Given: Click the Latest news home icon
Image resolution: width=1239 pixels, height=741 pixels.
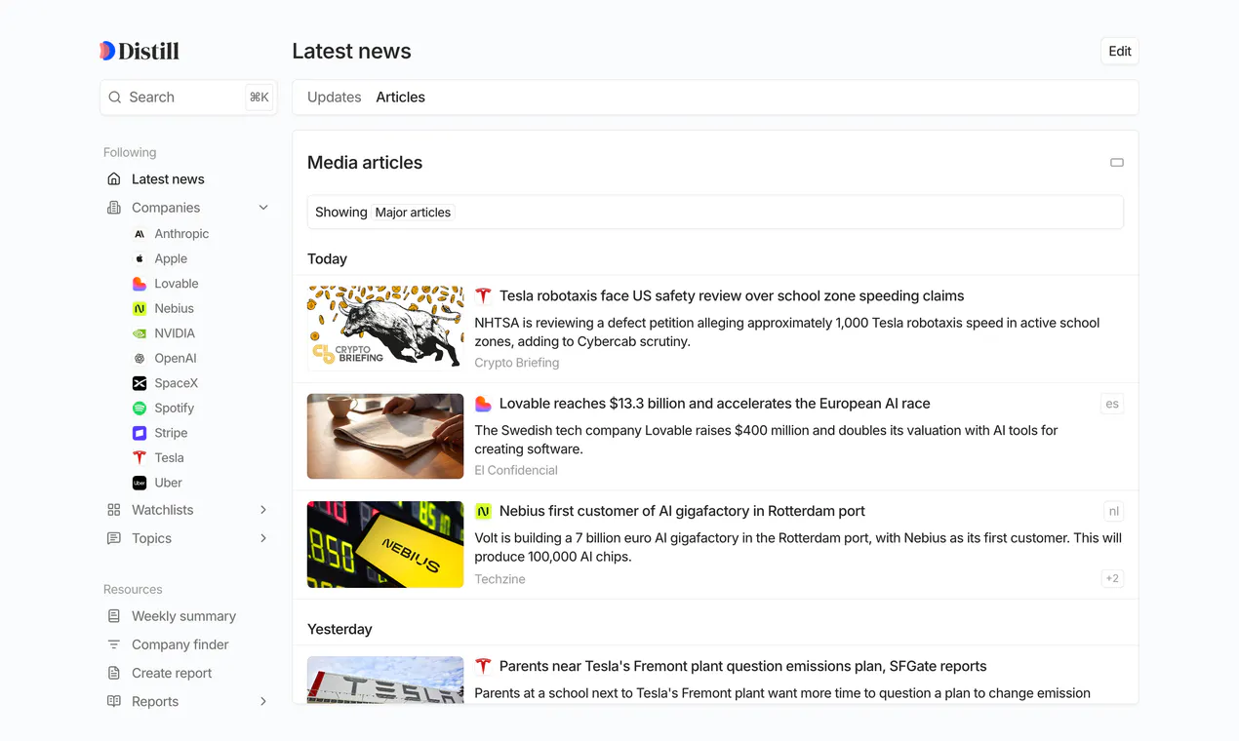Looking at the screenshot, I should click(114, 179).
